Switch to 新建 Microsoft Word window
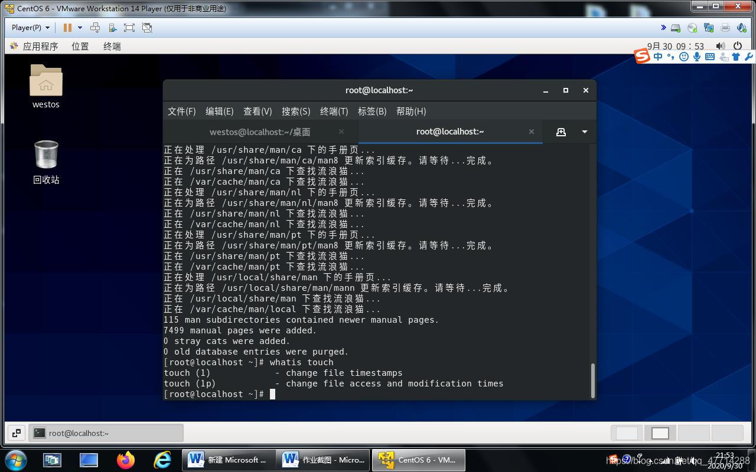Viewport: 756px width, 472px height. (x=229, y=460)
